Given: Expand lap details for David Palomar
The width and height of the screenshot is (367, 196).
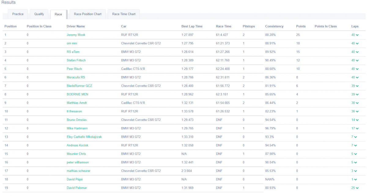Looking at the screenshot, I should [x=357, y=188].
